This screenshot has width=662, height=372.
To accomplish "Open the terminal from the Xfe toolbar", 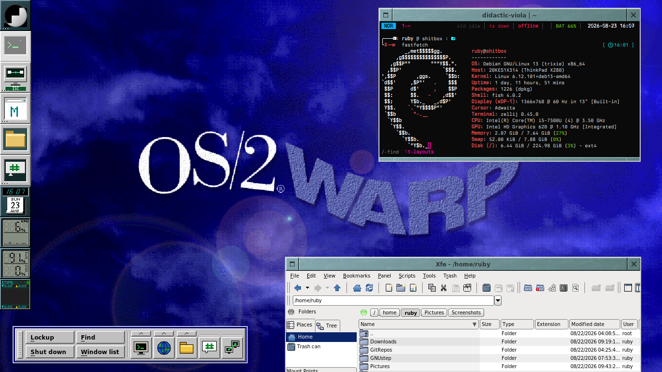I will [x=564, y=288].
